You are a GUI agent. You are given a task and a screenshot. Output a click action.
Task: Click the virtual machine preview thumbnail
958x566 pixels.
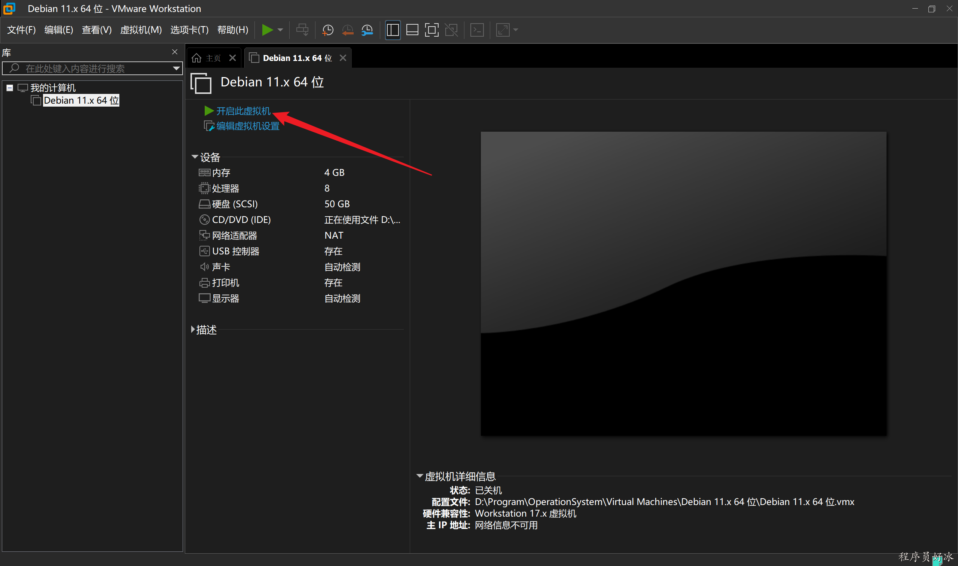point(683,284)
